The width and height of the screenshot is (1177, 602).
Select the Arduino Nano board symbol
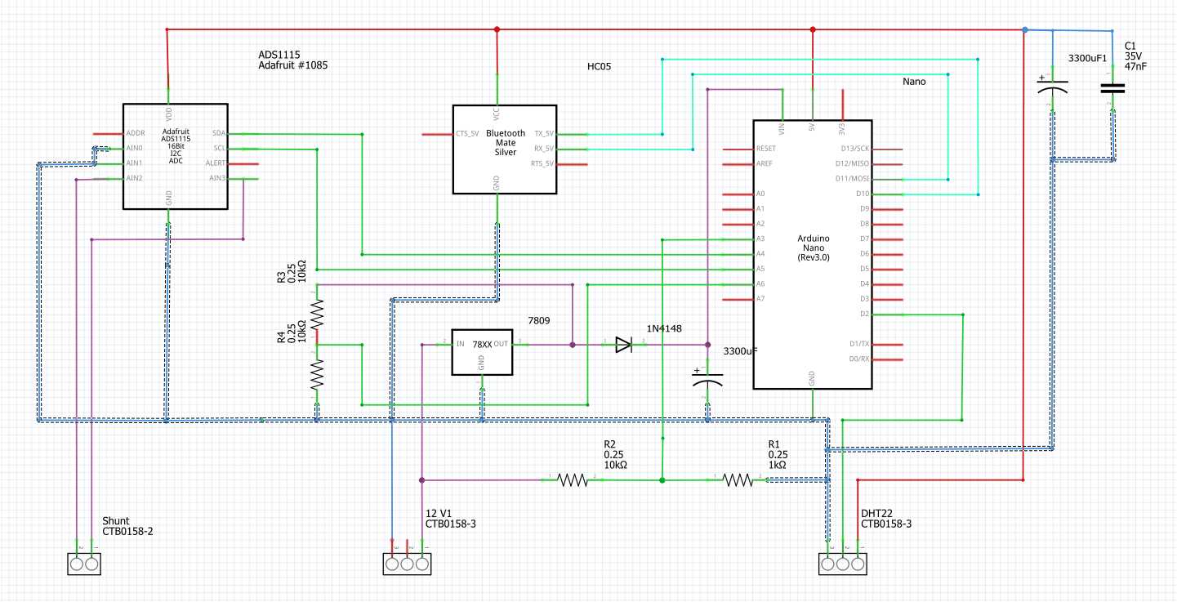[x=812, y=254]
